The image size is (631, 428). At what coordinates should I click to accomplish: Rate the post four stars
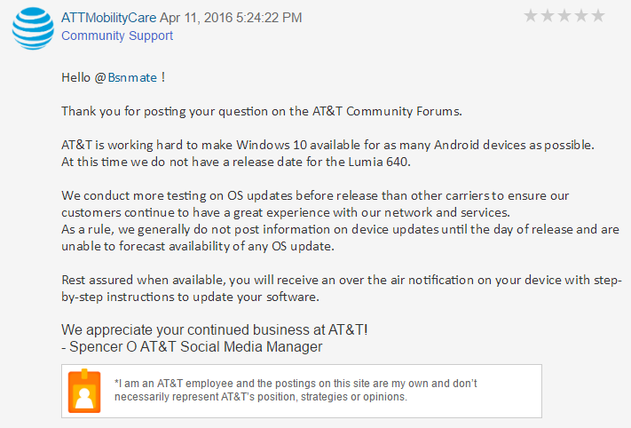tap(581, 16)
